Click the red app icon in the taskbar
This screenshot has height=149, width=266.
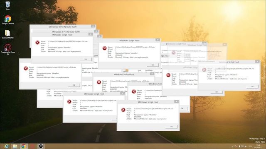pyautogui.click(x=32, y=146)
